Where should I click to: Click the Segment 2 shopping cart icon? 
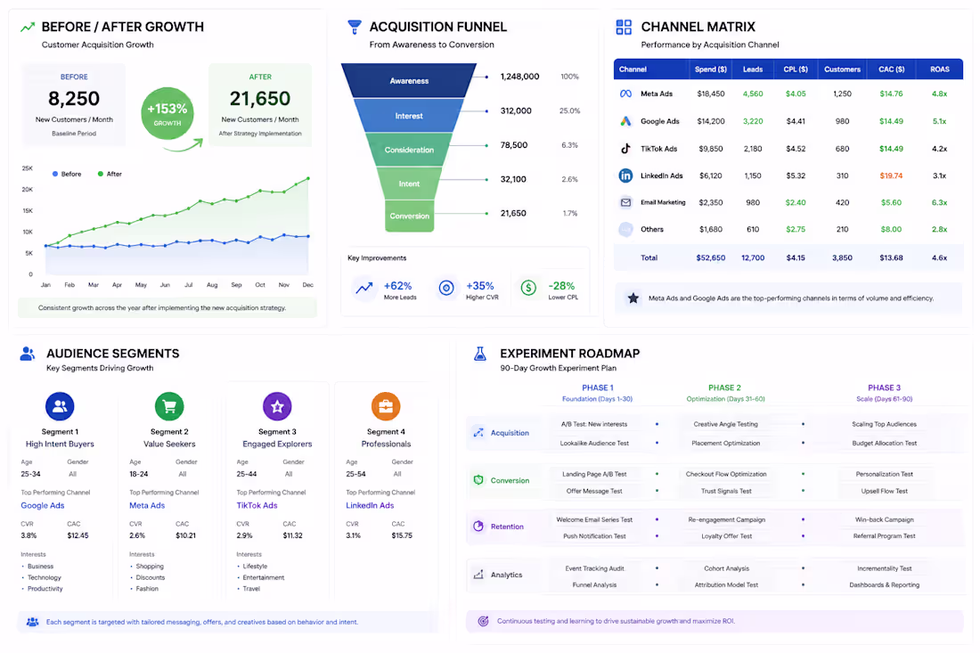tap(169, 406)
